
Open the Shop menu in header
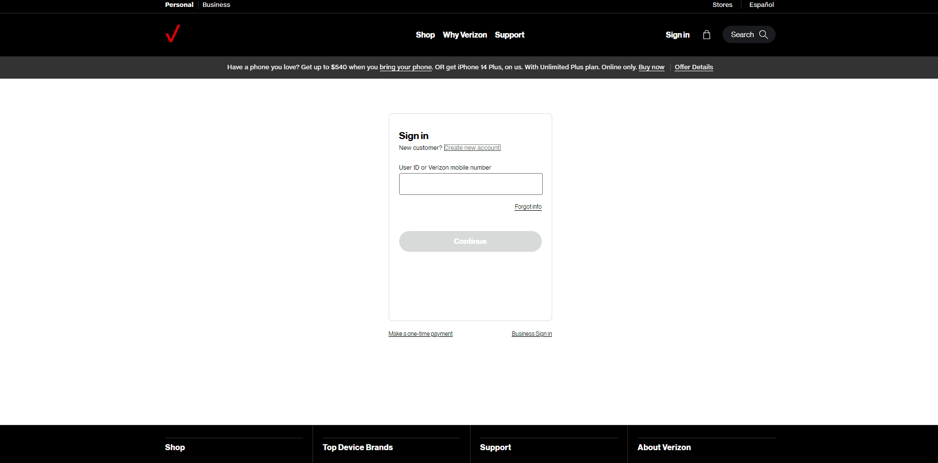[425, 35]
